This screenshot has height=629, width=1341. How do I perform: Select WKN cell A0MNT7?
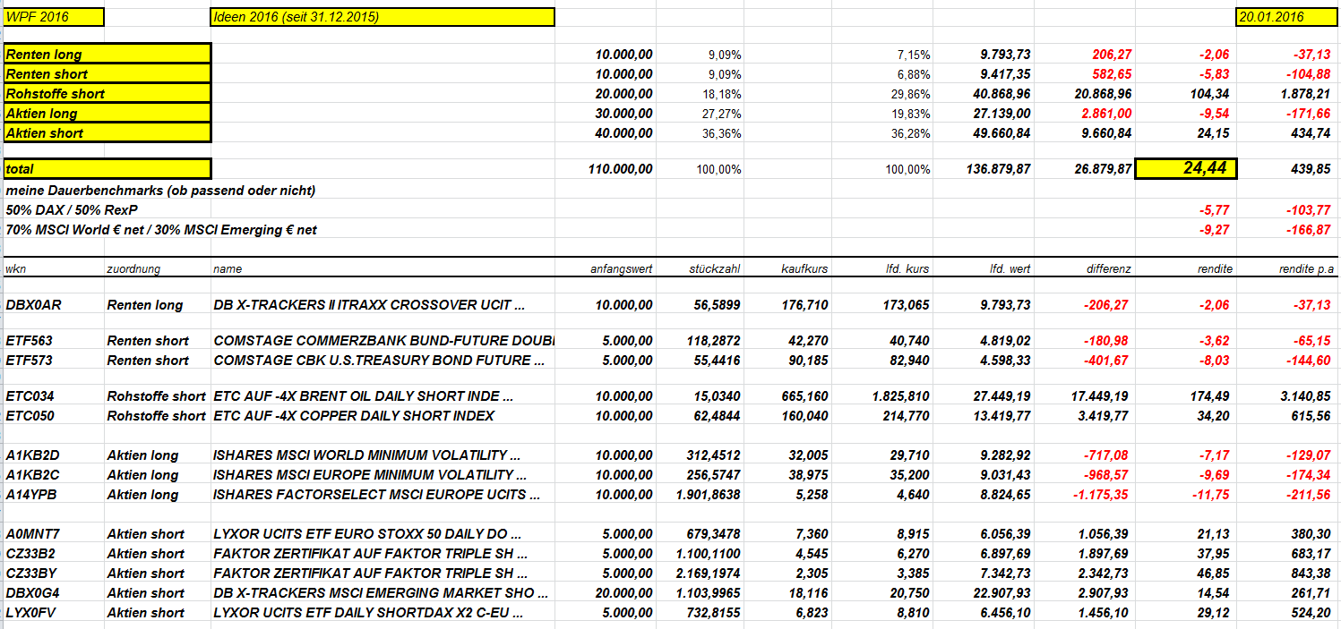tap(31, 533)
